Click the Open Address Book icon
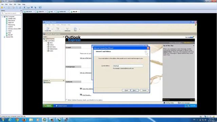Viewport: 217px width, 122px height. (x=81, y=89)
